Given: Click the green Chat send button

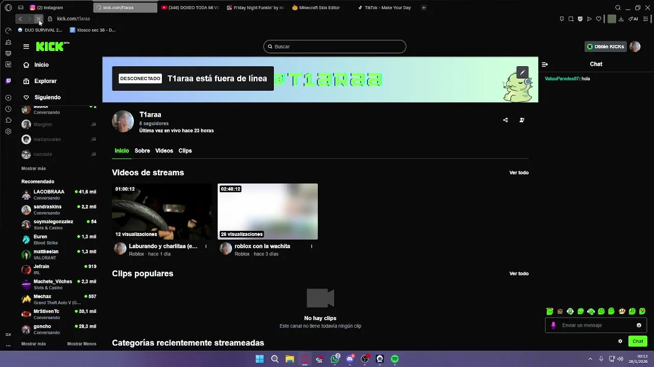Looking at the screenshot, I should click(x=638, y=342).
